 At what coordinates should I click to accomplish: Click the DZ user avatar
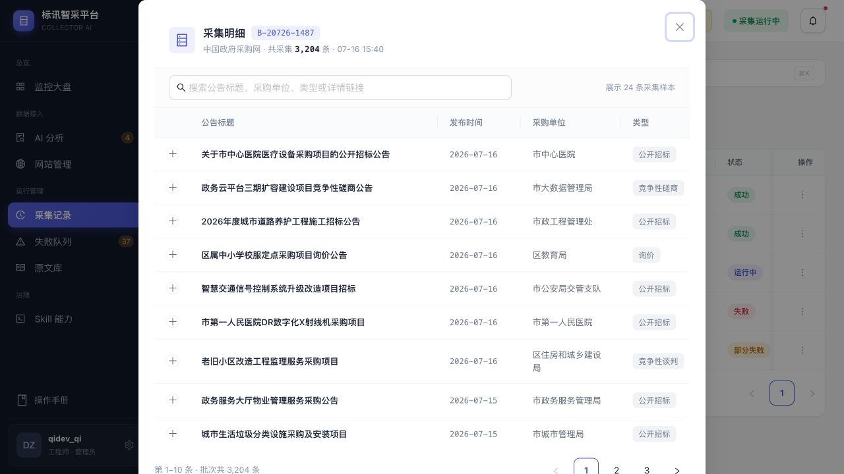coord(29,445)
